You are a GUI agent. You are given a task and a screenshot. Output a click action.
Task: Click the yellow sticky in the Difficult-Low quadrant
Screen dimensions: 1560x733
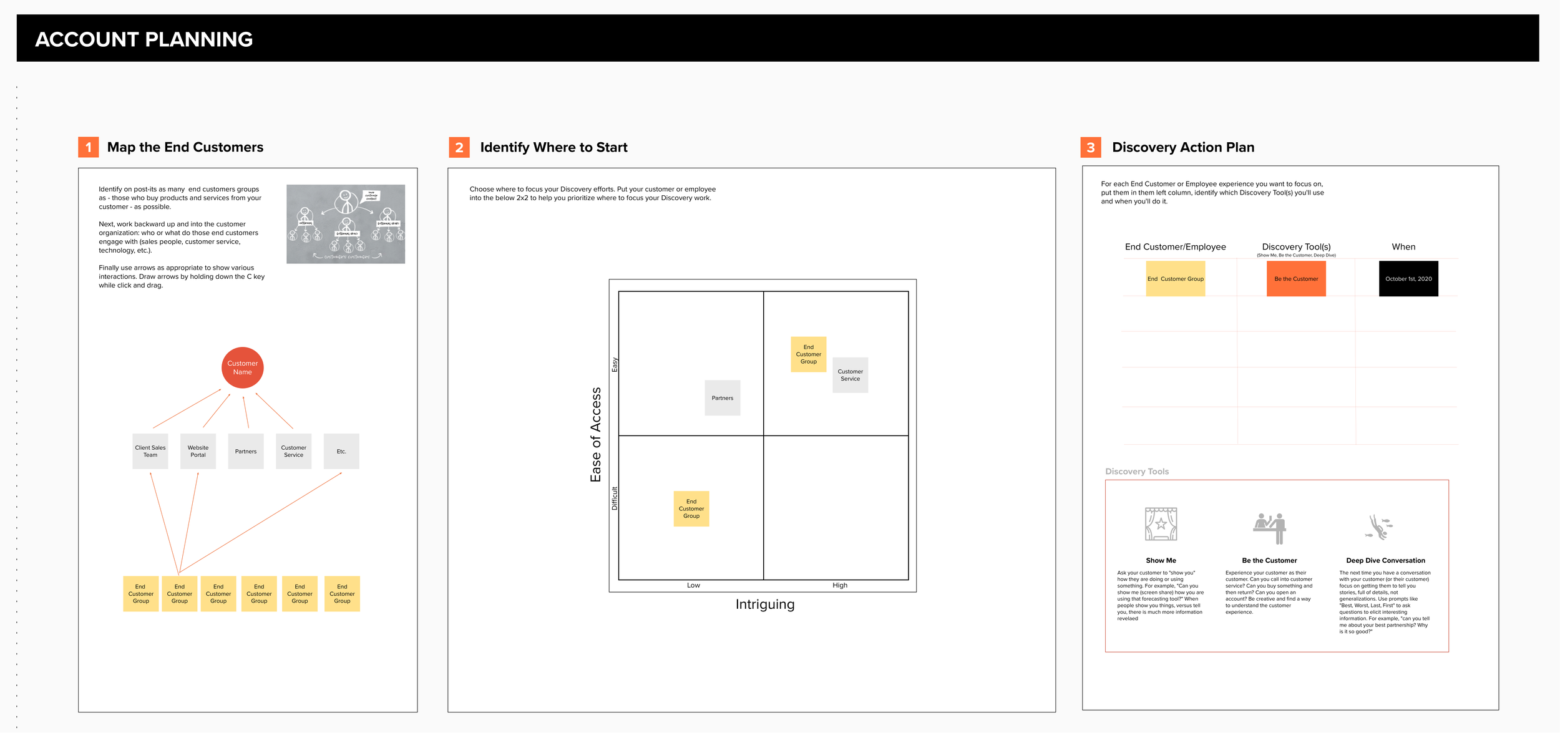691,508
